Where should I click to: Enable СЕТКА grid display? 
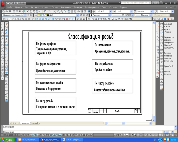(x=28, y=135)
